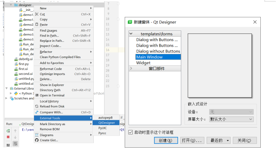This screenshot has width=277, height=156.
Task: Click the 关闭(C) button
Action: 245,141
